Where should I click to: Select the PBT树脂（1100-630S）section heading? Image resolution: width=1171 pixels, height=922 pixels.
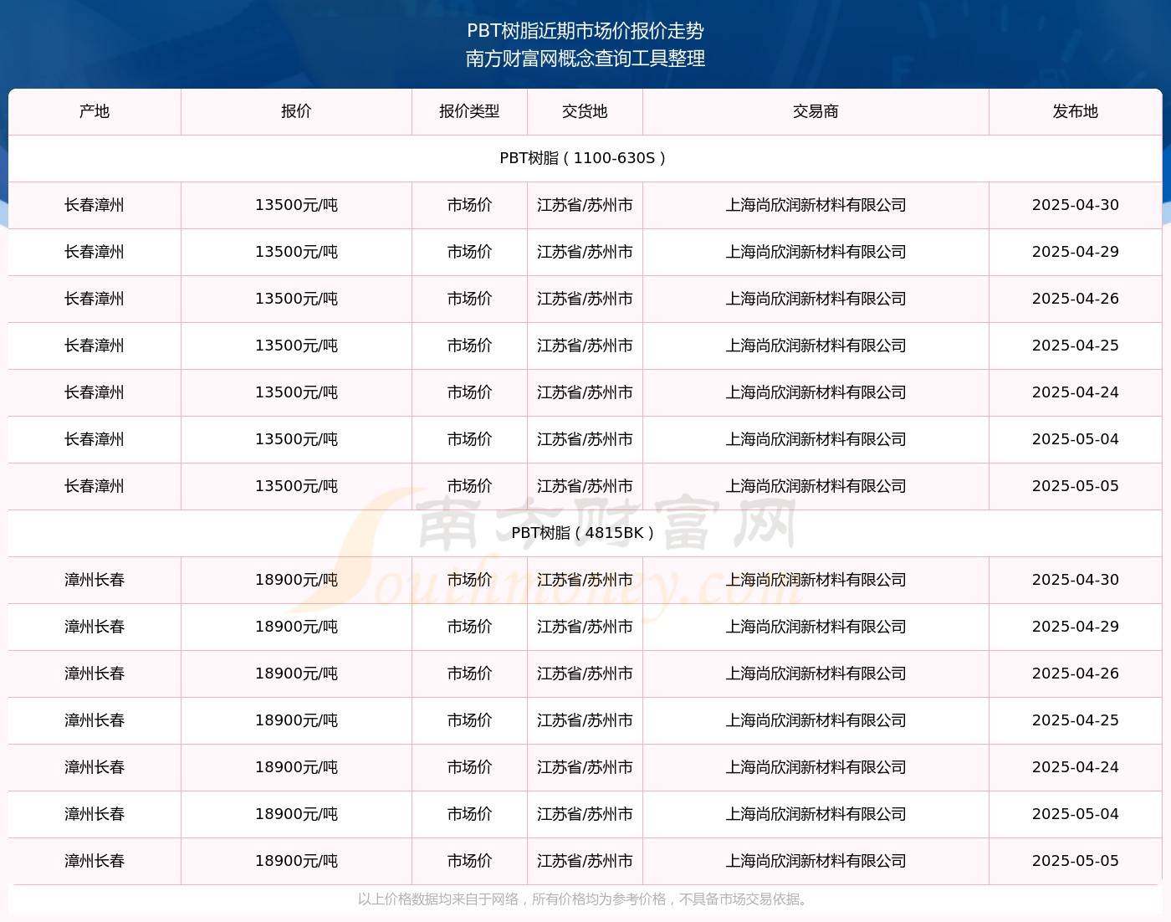(585, 158)
